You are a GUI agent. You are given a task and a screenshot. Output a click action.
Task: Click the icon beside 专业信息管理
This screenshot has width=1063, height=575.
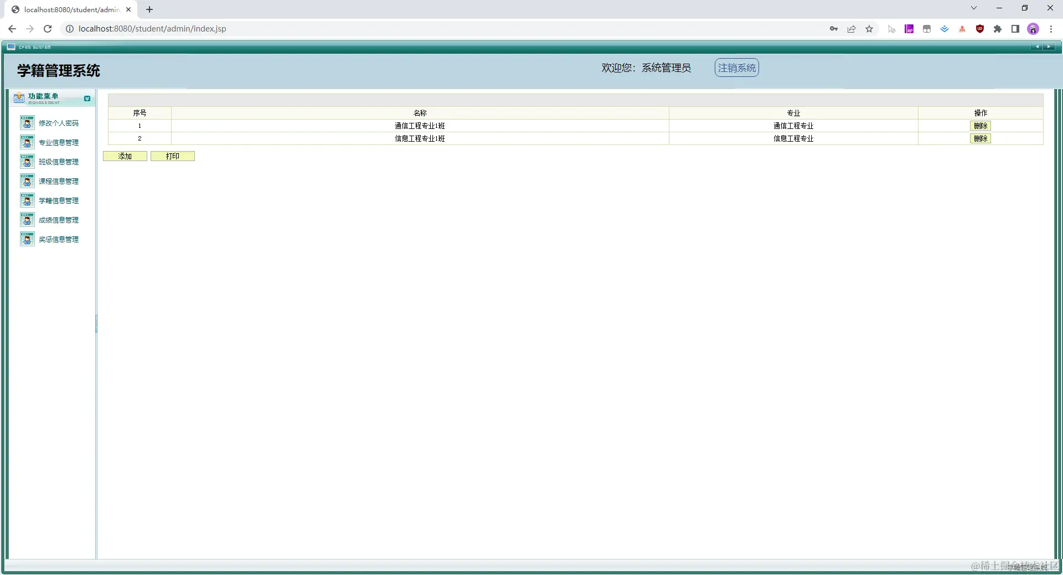point(27,142)
